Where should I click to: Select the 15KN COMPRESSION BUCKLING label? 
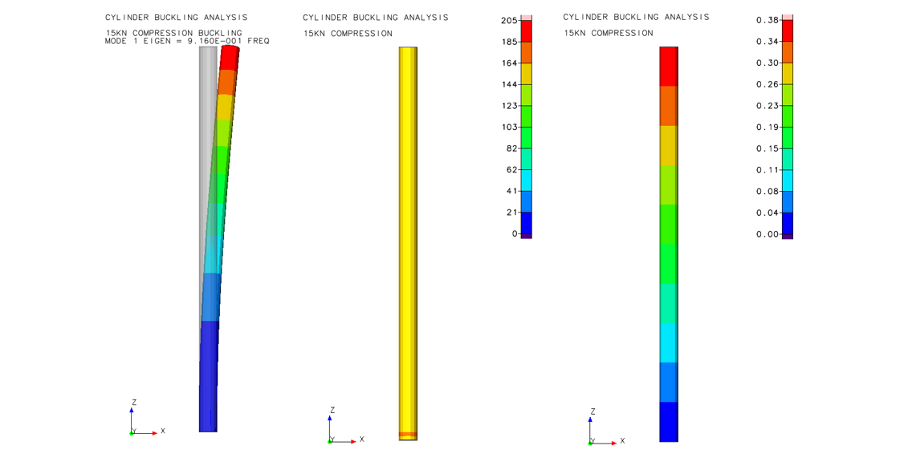pyautogui.click(x=173, y=33)
